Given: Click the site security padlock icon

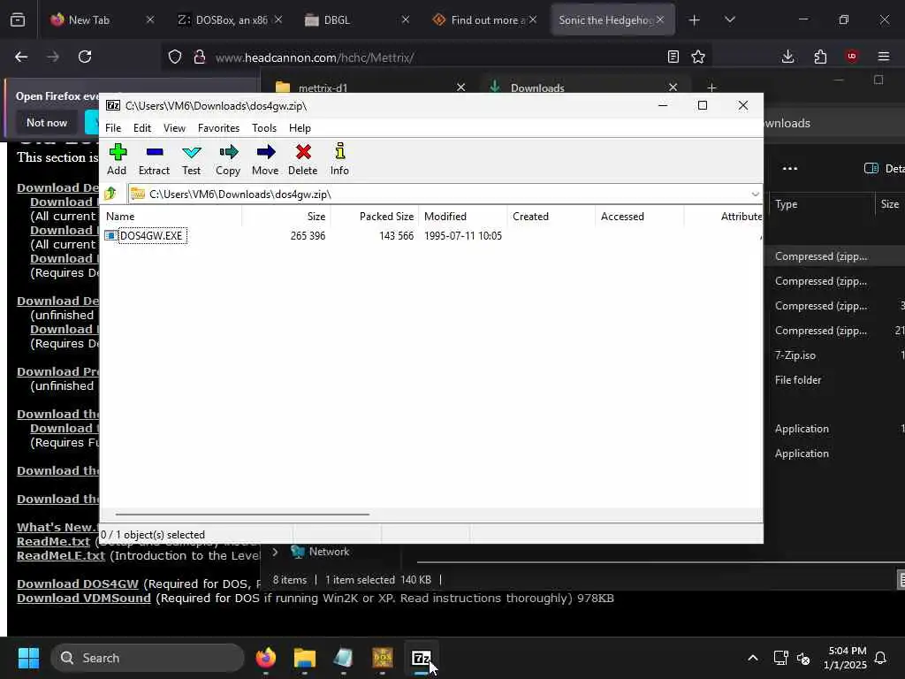Looking at the screenshot, I should tap(200, 57).
